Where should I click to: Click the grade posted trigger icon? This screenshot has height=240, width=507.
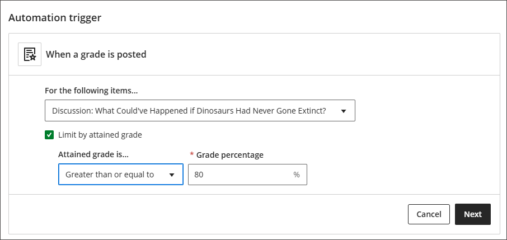30,54
